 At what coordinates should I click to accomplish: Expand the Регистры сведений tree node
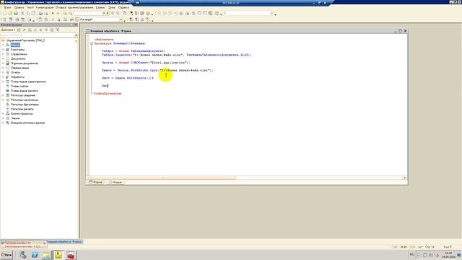tap(3, 95)
